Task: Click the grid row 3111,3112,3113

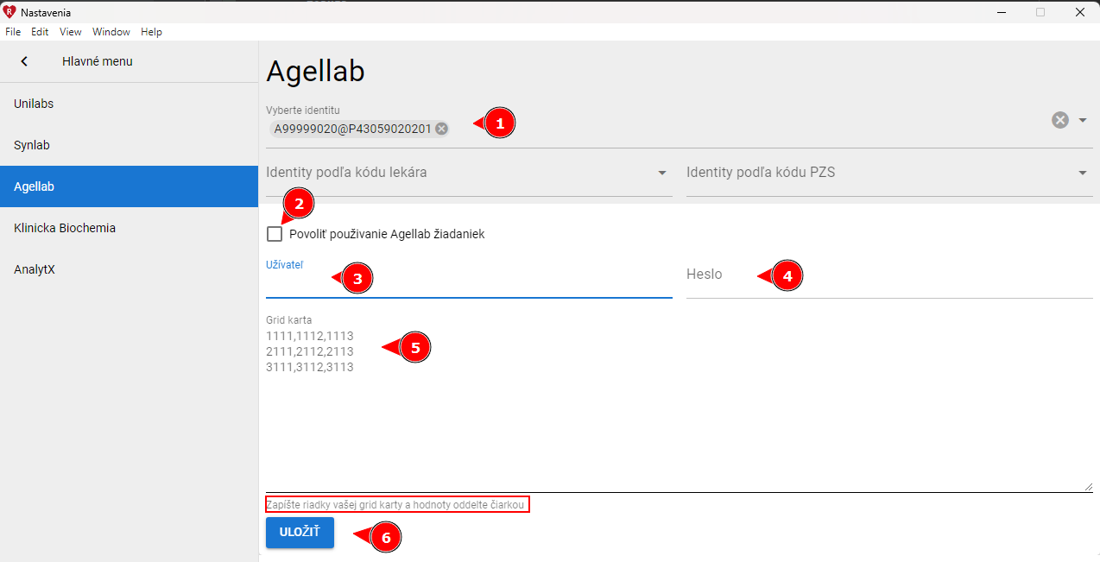Action: click(x=310, y=367)
